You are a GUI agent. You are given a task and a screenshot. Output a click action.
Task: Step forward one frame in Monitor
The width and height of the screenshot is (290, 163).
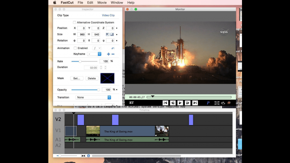pos(188,103)
